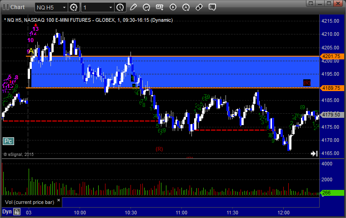Image resolution: width=346 pixels, height=218 pixels.
Task: Click the symbol link arrows icon
Action: [199, 7]
